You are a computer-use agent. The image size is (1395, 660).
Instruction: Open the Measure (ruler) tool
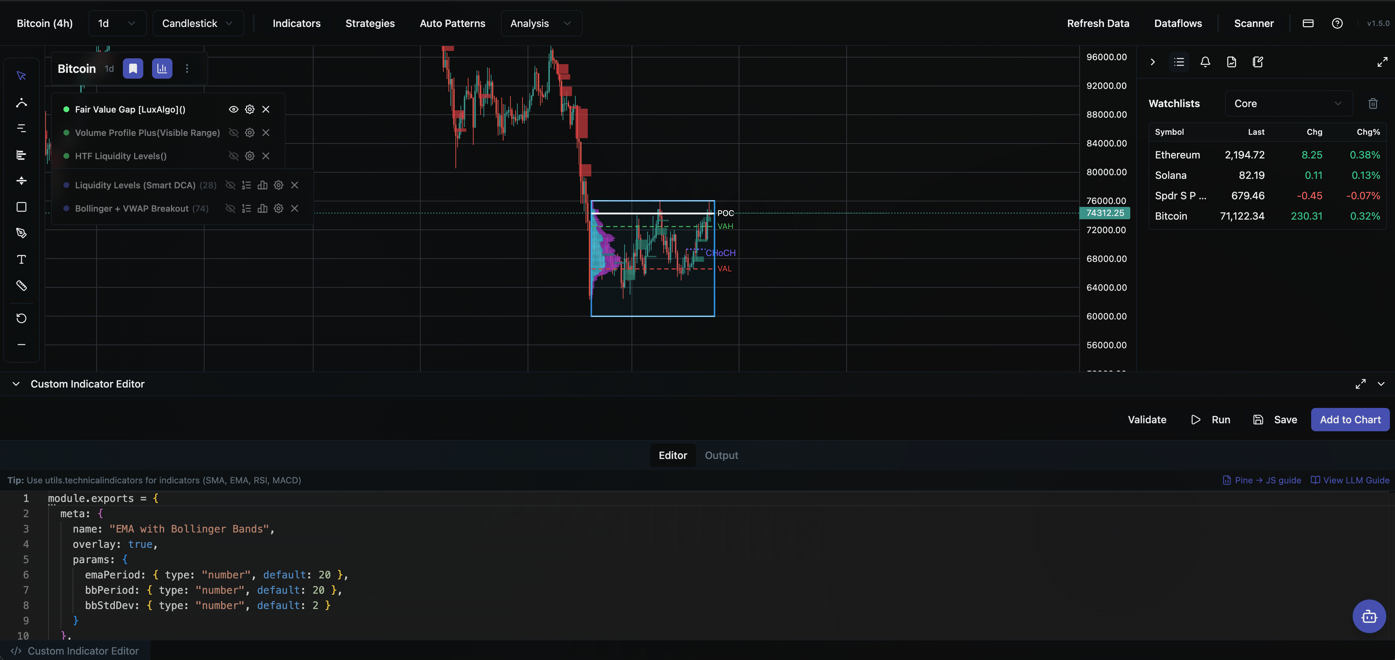[22, 286]
